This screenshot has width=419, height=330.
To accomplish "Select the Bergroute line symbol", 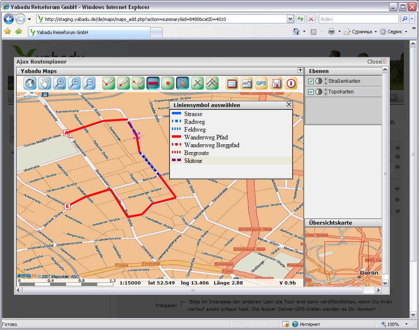I will [231, 153].
